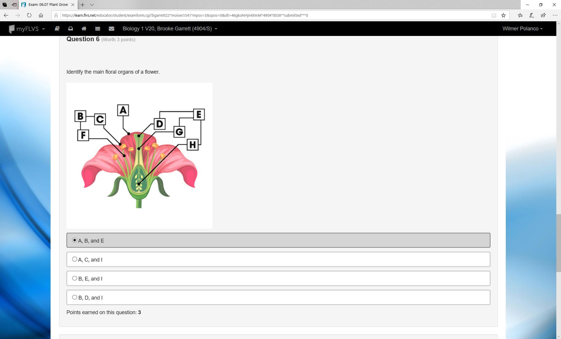The image size is (561, 339).
Task: Add page to favorites with star icon
Action: pos(503,15)
